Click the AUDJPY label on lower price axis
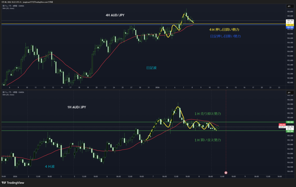Viewport: 296px width, 187px height. point(282,127)
